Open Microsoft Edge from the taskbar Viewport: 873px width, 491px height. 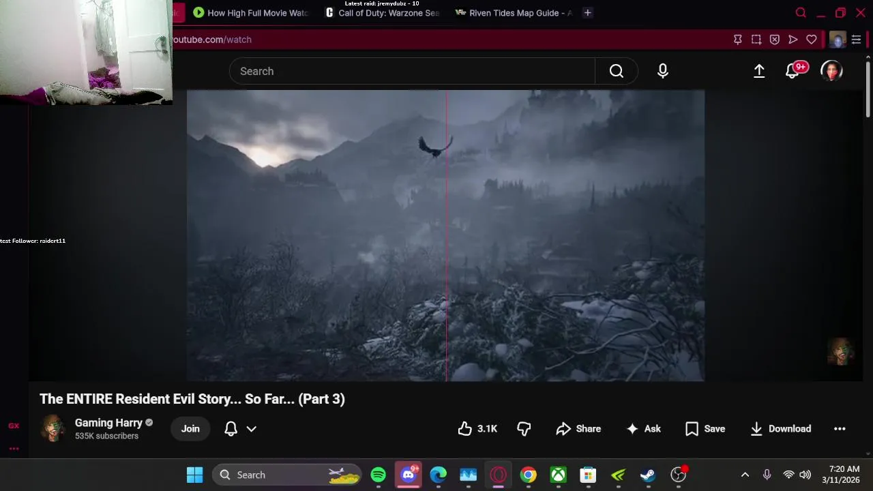point(439,475)
